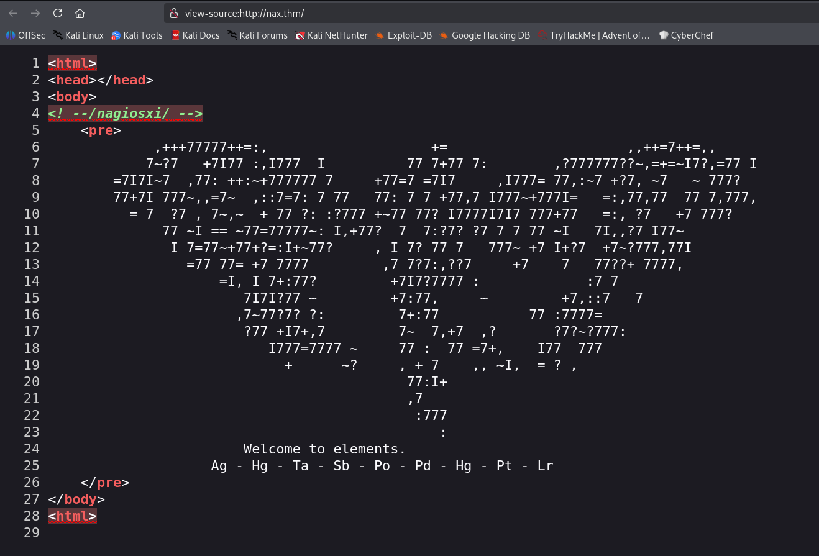Click the 'Welcome to elements.' text
Image resolution: width=819 pixels, height=556 pixels.
click(324, 449)
